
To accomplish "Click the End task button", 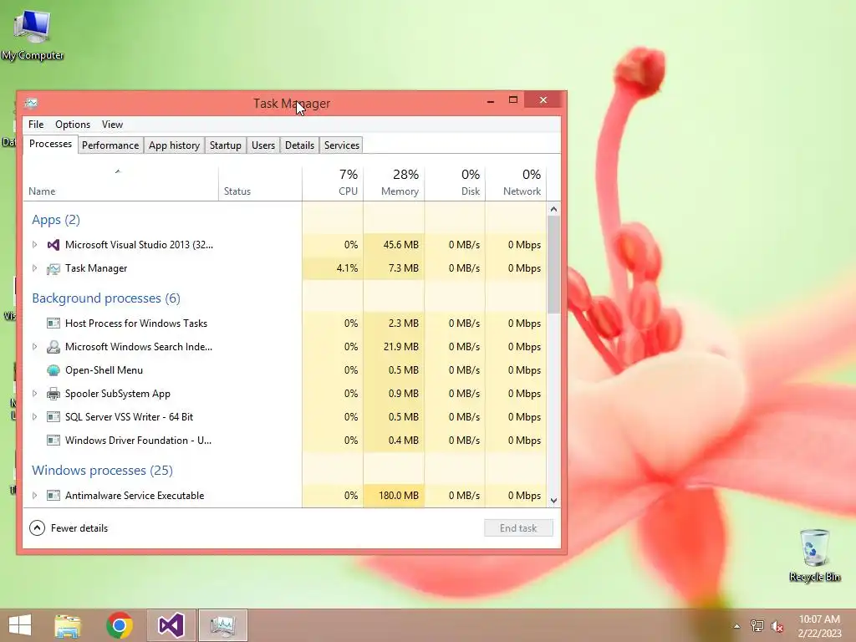I will click(518, 528).
